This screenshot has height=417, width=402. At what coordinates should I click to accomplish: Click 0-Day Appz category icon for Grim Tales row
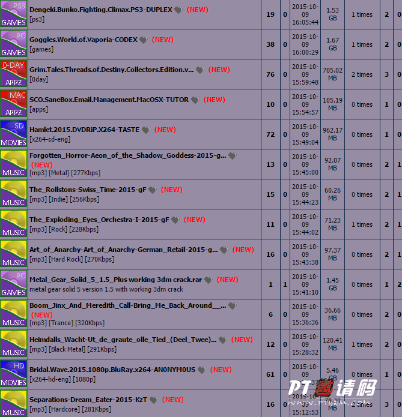[14, 74]
